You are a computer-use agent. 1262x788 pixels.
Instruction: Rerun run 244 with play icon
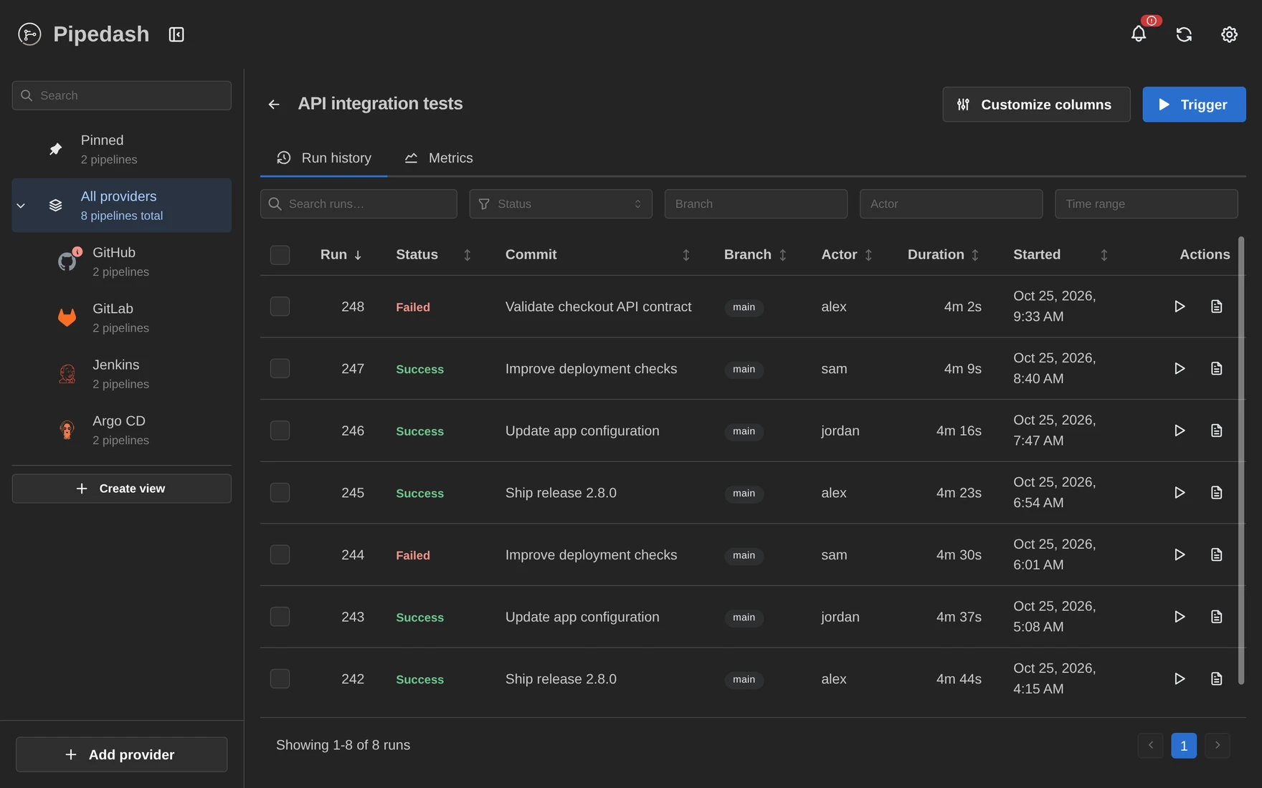pos(1180,554)
